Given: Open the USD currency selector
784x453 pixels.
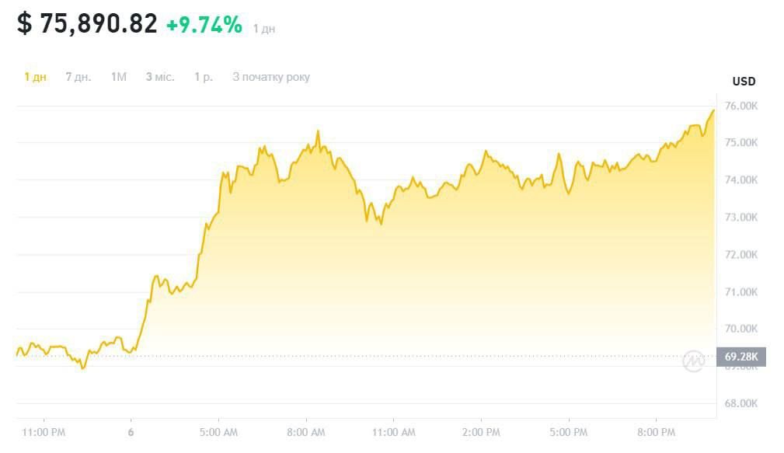Looking at the screenshot, I should tap(745, 80).
